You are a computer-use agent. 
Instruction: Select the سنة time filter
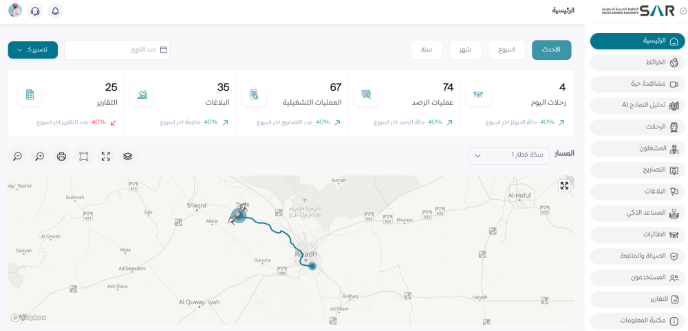point(427,50)
